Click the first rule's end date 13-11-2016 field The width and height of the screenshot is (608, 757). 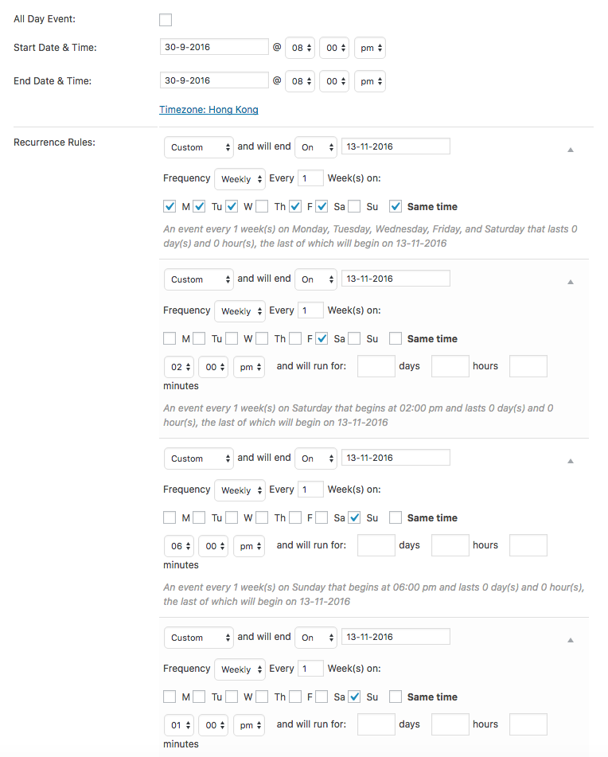396,146
